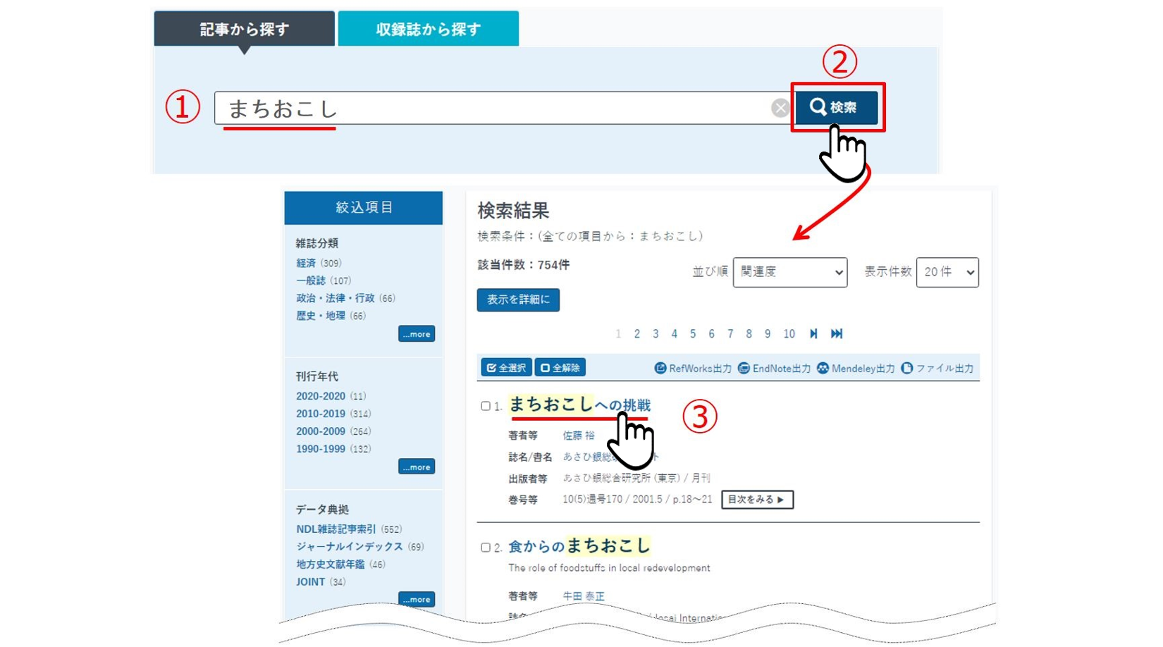Open the 並び順 sort order dropdown
The height and width of the screenshot is (647, 1163).
(x=789, y=272)
